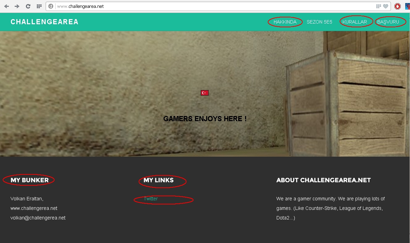Viewport: 410px width, 243px height.
Task: Open the KURALLAR menu item
Action: [x=355, y=22]
